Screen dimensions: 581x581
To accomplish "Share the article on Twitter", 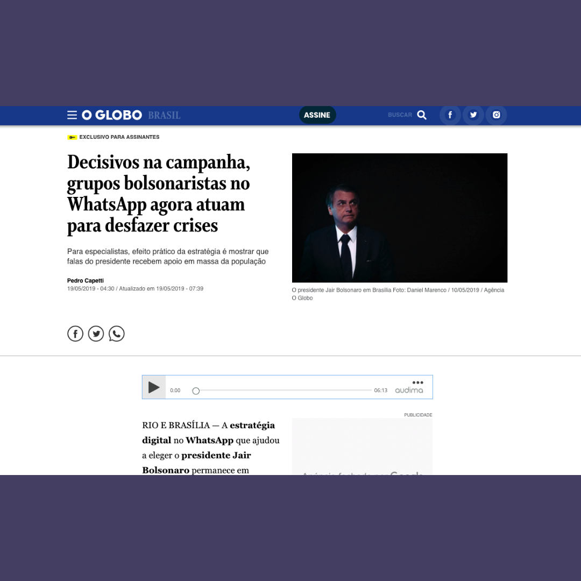I will 96,334.
